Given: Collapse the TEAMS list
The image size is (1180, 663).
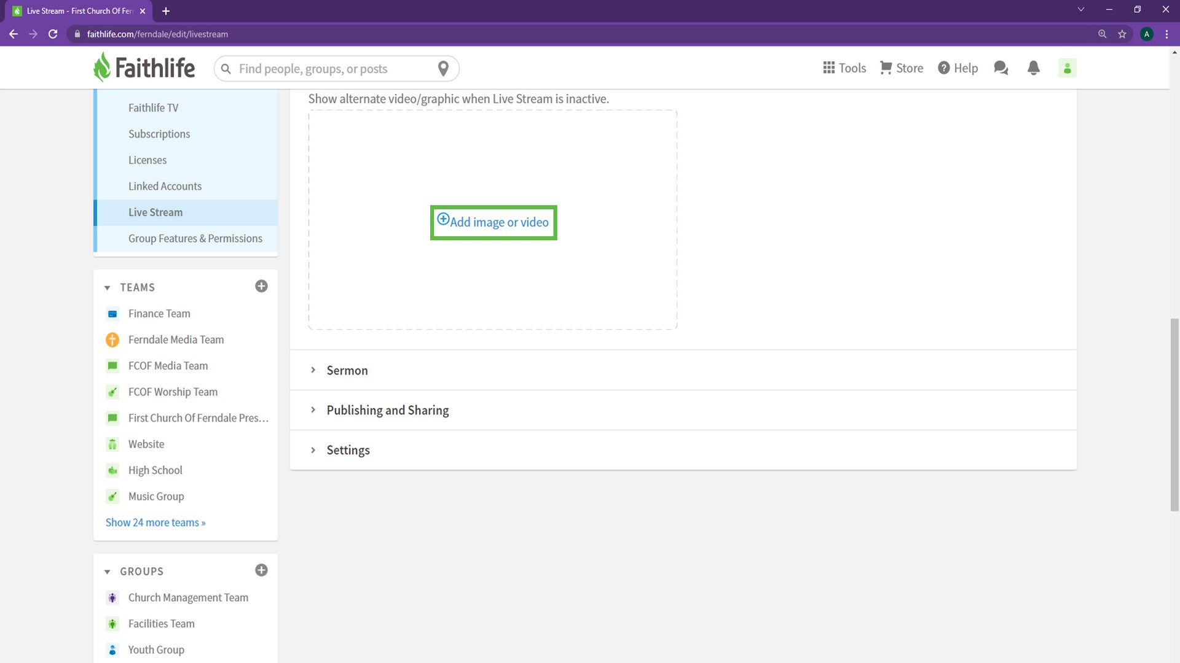Looking at the screenshot, I should pyautogui.click(x=108, y=288).
